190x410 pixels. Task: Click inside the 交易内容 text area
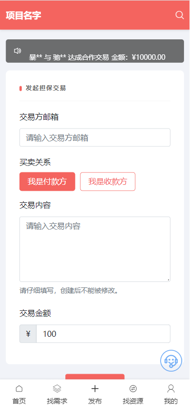95,249
